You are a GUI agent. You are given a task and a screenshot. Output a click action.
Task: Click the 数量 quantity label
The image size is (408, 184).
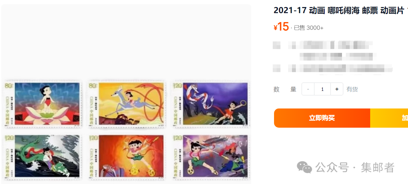coord(285,89)
